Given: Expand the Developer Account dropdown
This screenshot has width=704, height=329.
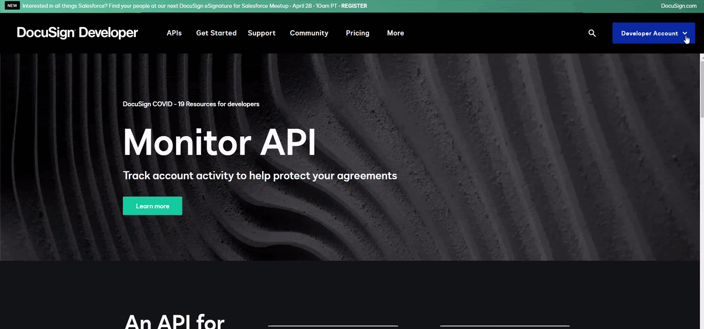Looking at the screenshot, I should point(654,33).
